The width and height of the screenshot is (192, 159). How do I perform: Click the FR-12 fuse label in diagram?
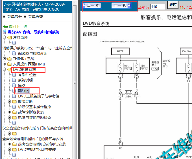click(x=128, y=69)
